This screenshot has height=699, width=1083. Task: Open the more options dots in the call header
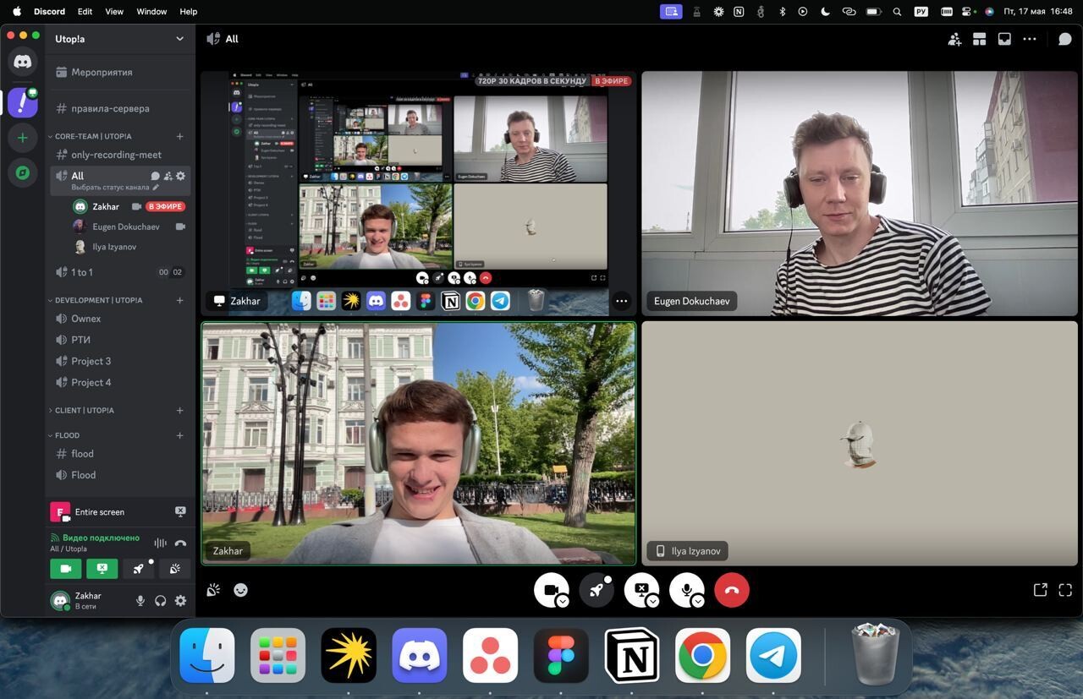tap(1030, 39)
